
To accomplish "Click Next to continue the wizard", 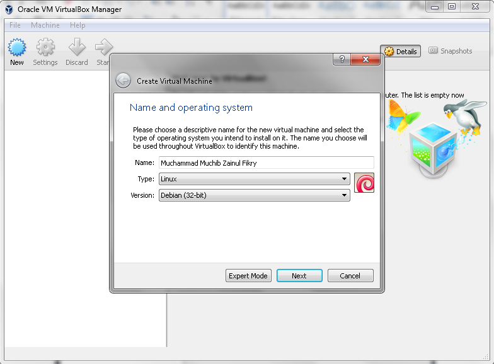I will (299, 276).
